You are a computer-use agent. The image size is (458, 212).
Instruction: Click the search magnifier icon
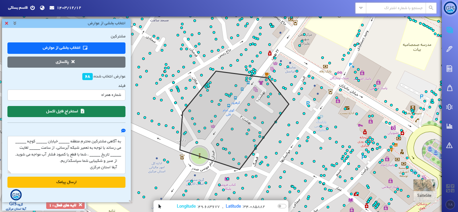(x=431, y=8)
